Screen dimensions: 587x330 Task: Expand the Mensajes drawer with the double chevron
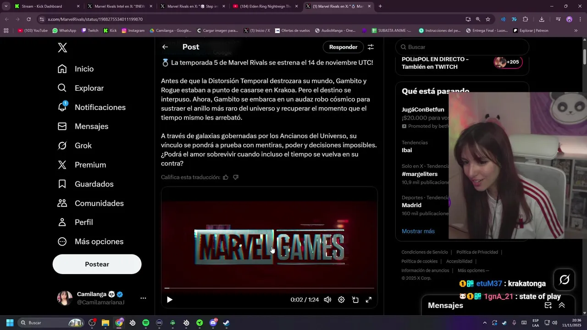point(562,305)
